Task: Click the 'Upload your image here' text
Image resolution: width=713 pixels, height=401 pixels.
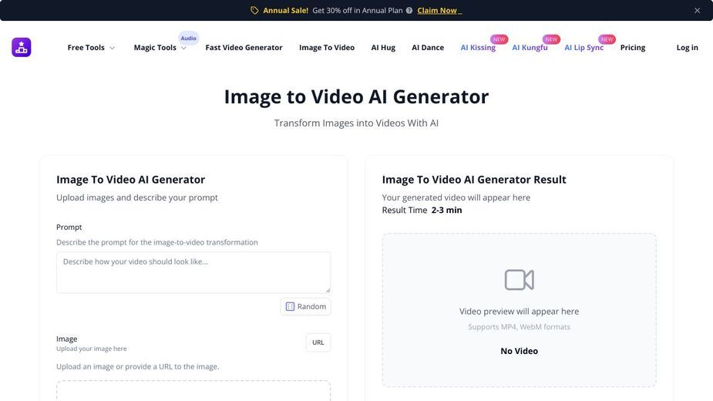Action: (92, 349)
